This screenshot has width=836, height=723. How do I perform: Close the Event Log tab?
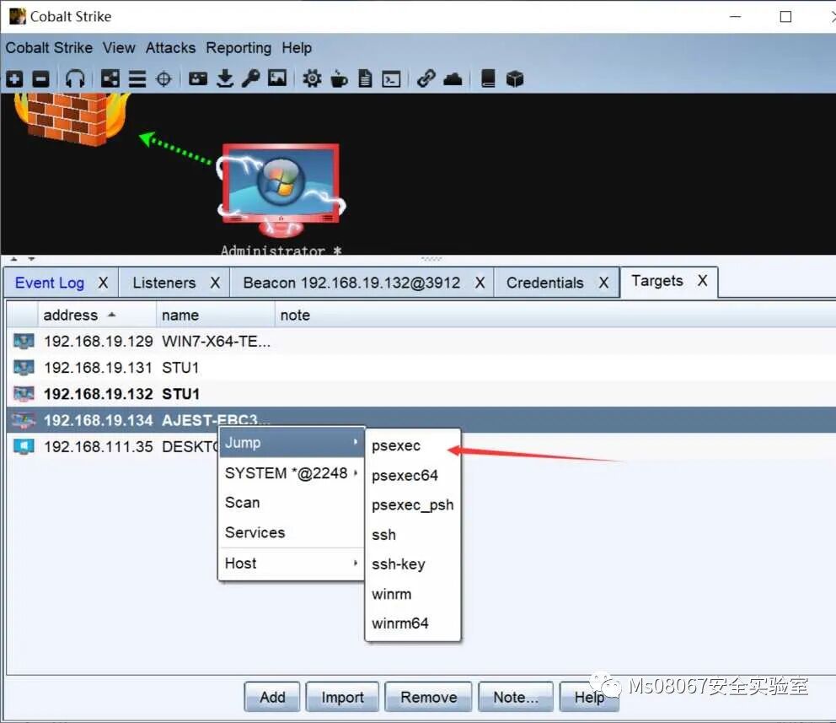click(x=104, y=283)
